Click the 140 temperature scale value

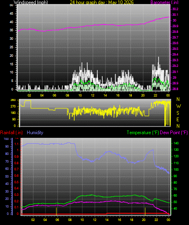176,143
